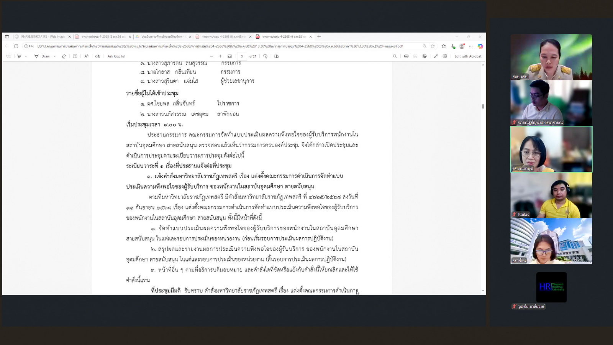This screenshot has width=613, height=345.
Task: Open the PDF search magnifier icon
Action: point(395,56)
